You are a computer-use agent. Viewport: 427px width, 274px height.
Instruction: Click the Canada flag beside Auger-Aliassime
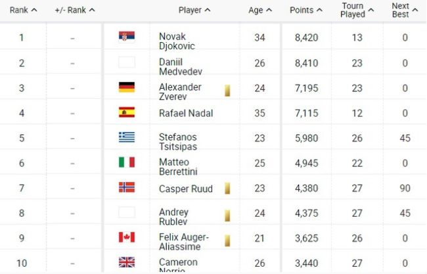click(x=127, y=237)
